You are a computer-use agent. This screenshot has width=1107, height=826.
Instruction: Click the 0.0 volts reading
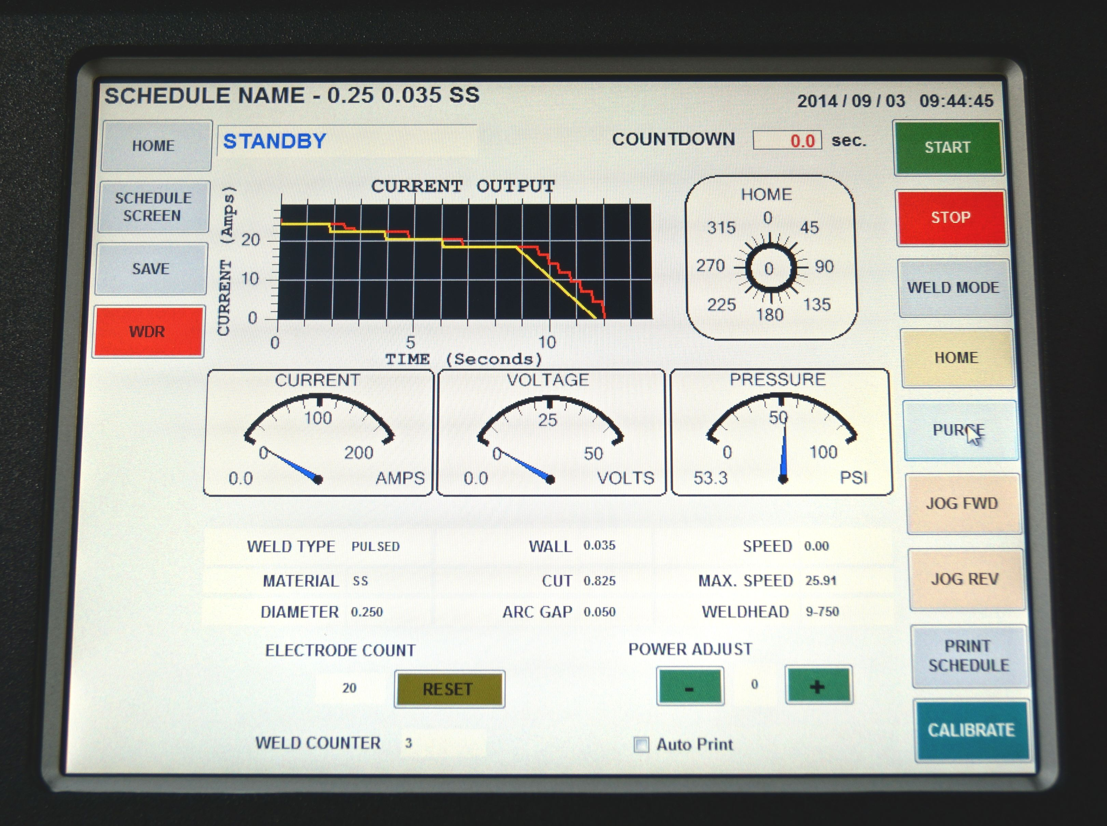pos(475,479)
